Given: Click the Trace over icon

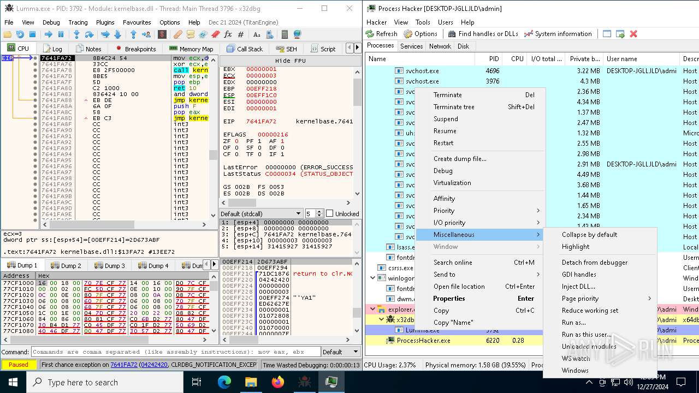Looking at the screenshot, I should coord(118,34).
